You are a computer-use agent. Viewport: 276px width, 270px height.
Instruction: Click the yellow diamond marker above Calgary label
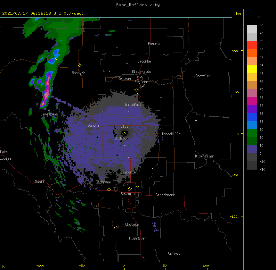[130, 189]
